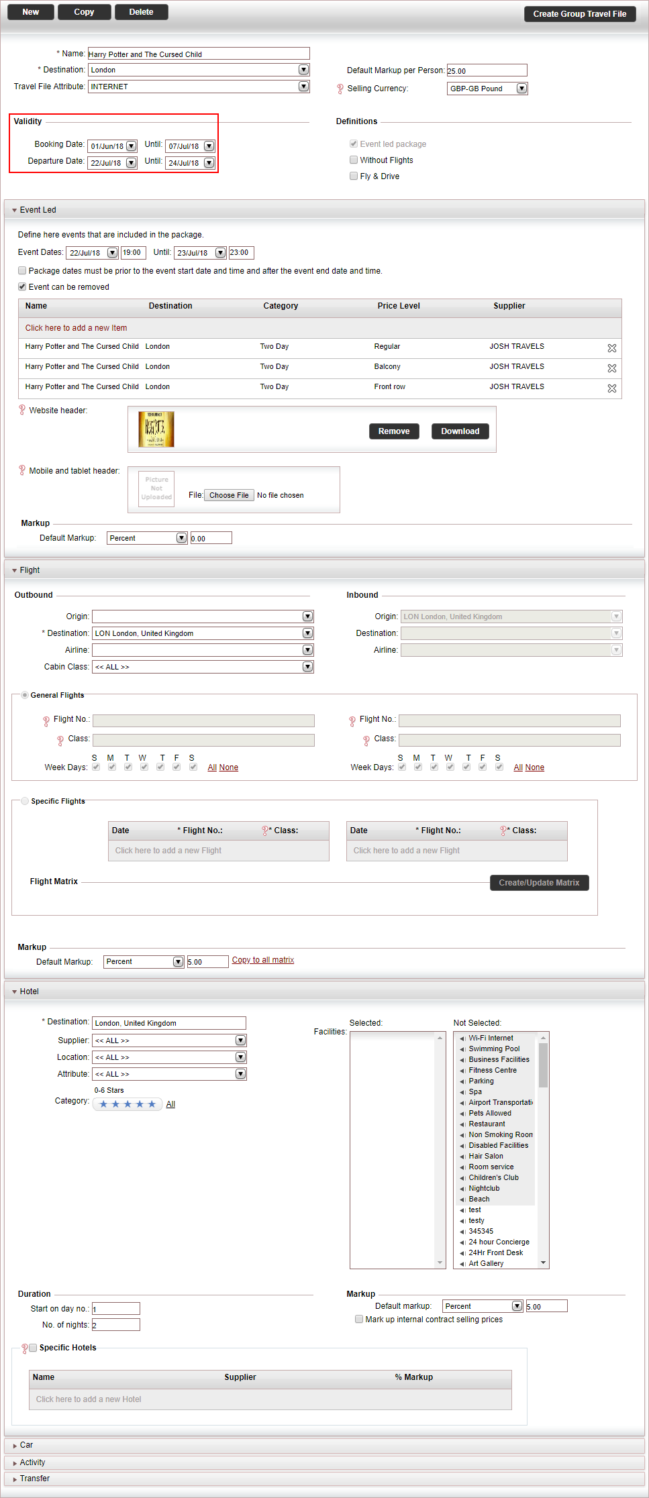Open the hotel Location dropdown
Image resolution: width=649 pixels, height=1498 pixels.
click(x=240, y=1057)
